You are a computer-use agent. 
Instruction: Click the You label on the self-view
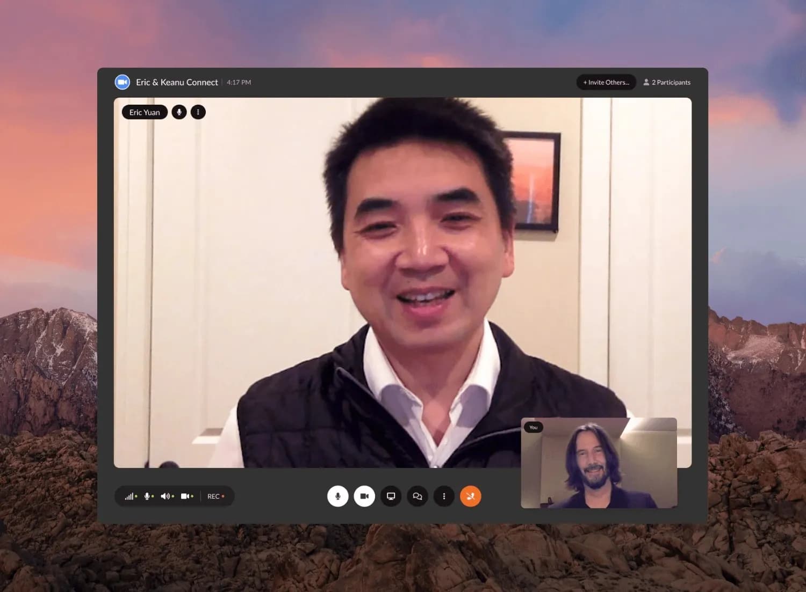click(533, 427)
